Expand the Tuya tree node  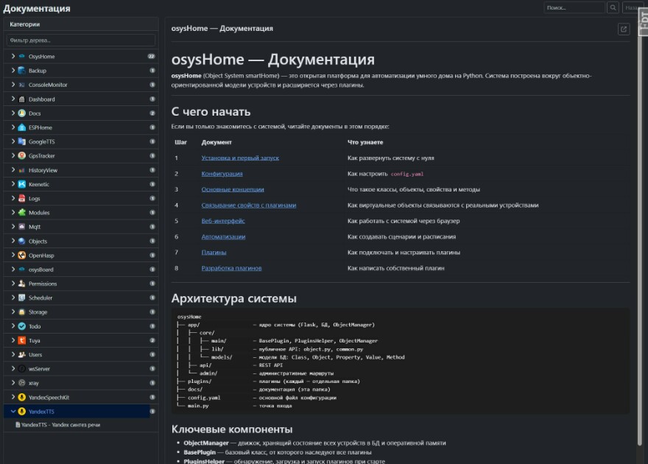[13, 340]
